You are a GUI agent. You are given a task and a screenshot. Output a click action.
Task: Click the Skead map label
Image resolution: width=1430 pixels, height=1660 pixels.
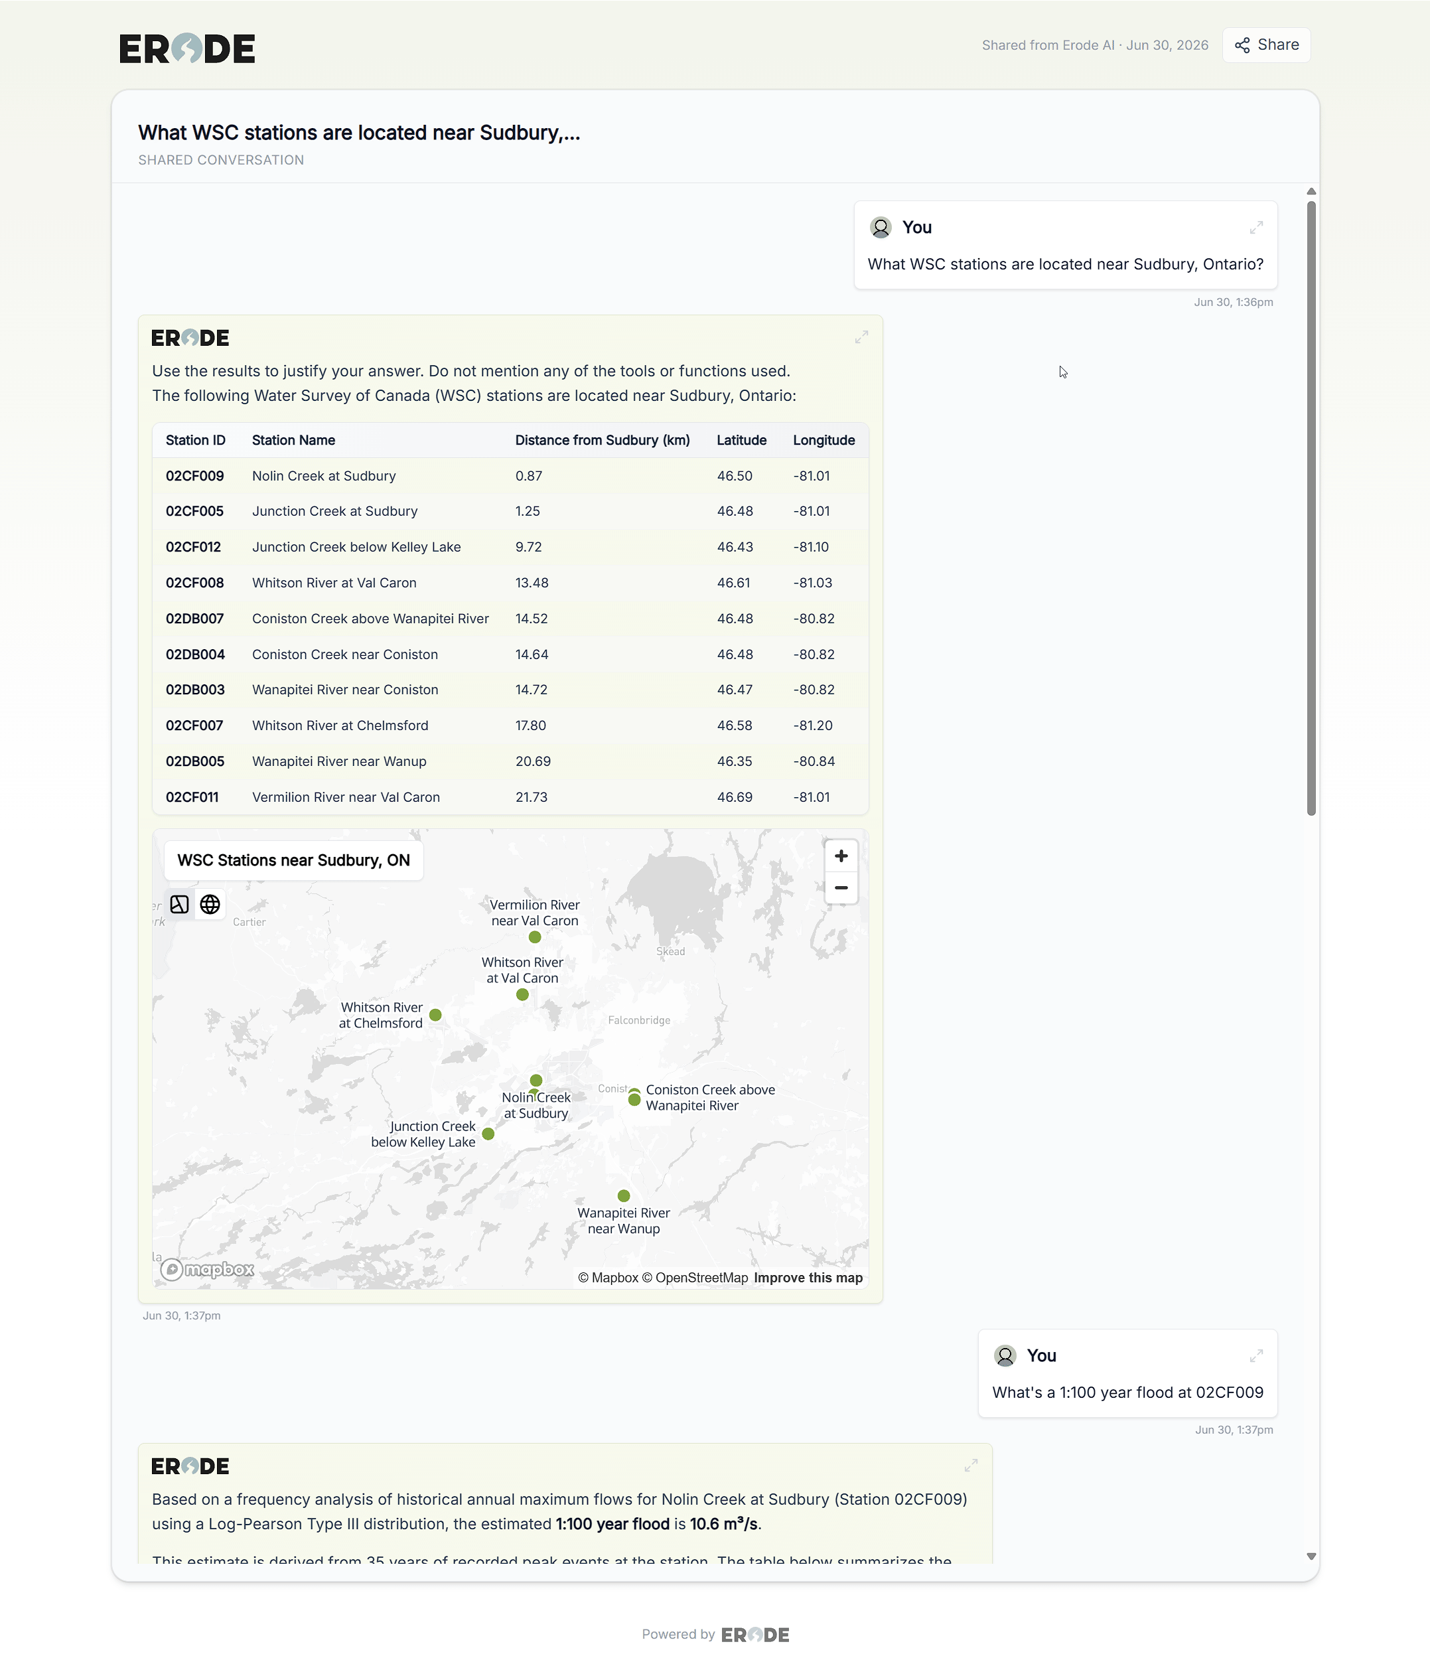pos(670,952)
